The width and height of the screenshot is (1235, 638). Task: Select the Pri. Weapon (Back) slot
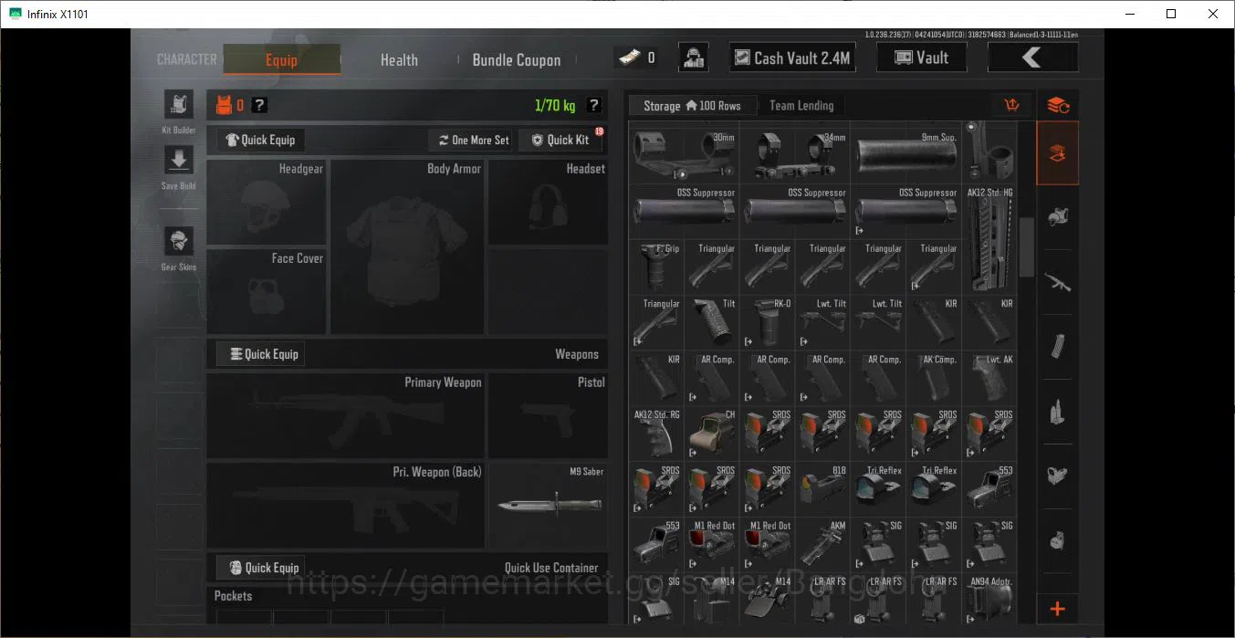coord(346,505)
